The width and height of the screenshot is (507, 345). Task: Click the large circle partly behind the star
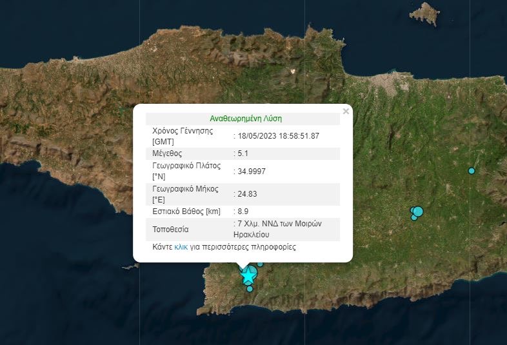tap(252, 272)
